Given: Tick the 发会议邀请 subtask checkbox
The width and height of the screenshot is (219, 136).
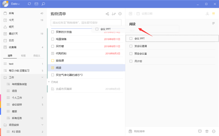Looking at the screenshot, I should (x=131, y=46).
